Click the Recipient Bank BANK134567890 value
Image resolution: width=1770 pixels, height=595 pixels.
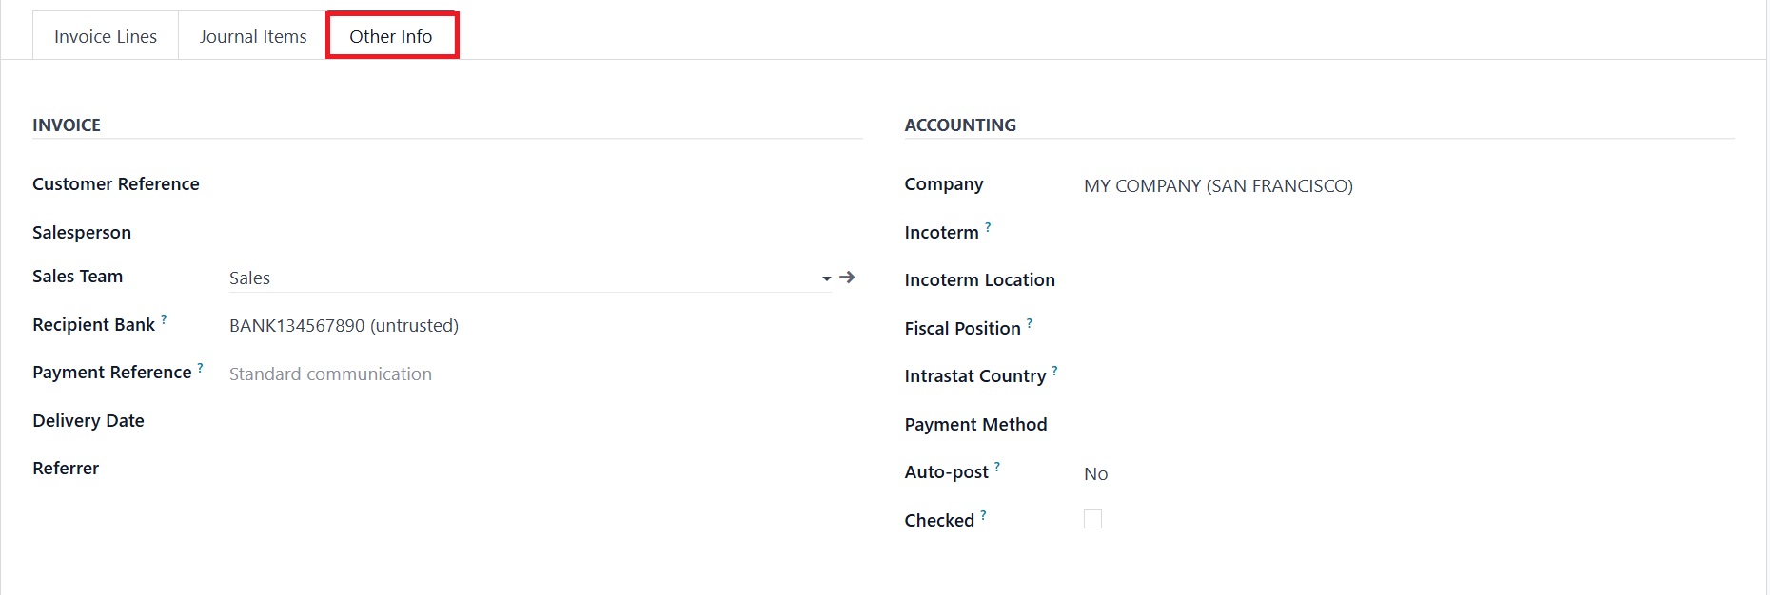pos(344,326)
